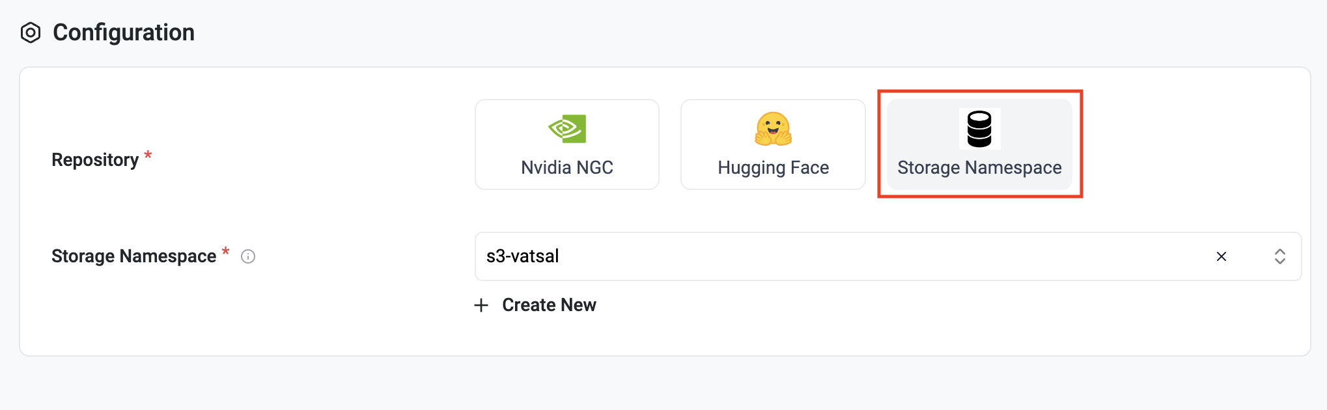Choose Hugging Face as the repository
This screenshot has height=410, width=1327.
click(772, 144)
